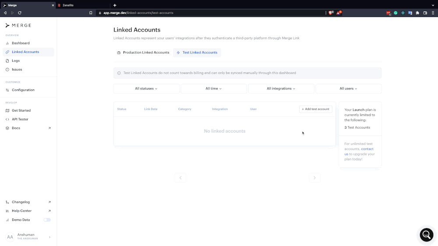Image resolution: width=438 pixels, height=246 pixels.
Task: Open a new browser tab
Action: click(x=115, y=5)
